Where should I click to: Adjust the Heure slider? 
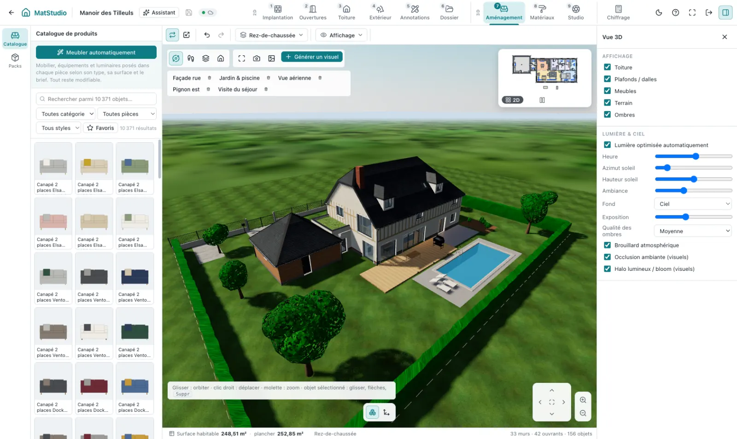coord(693,157)
